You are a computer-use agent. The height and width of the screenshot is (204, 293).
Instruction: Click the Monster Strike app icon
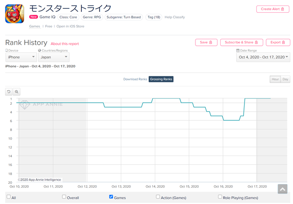coord(15,14)
